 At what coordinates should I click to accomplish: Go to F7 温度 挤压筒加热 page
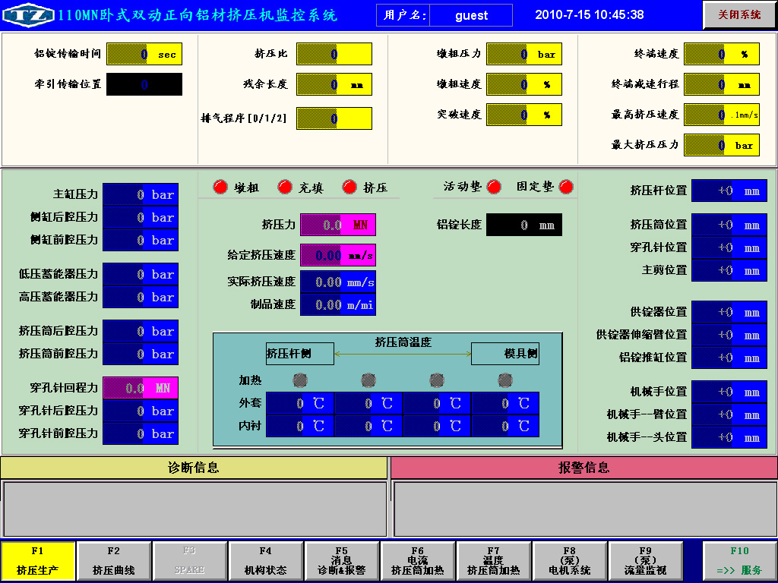pos(494,561)
